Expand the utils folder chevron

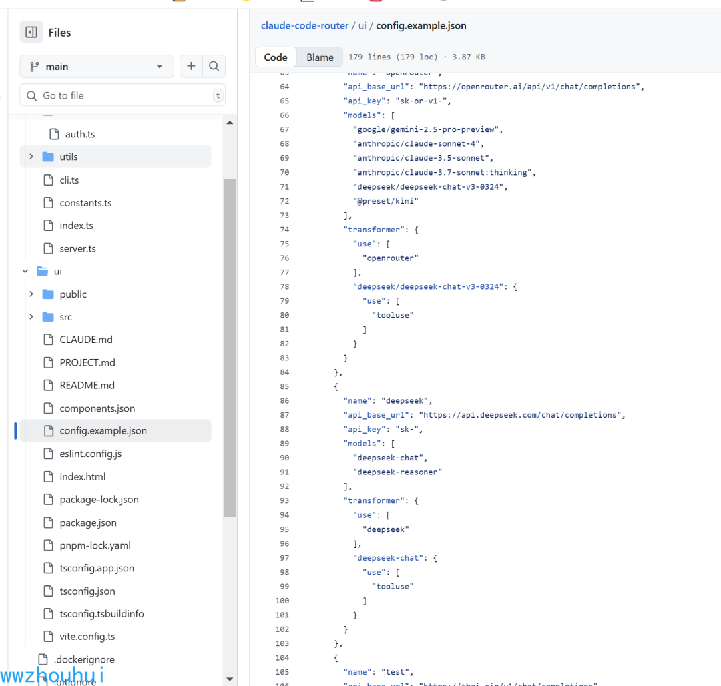(31, 157)
